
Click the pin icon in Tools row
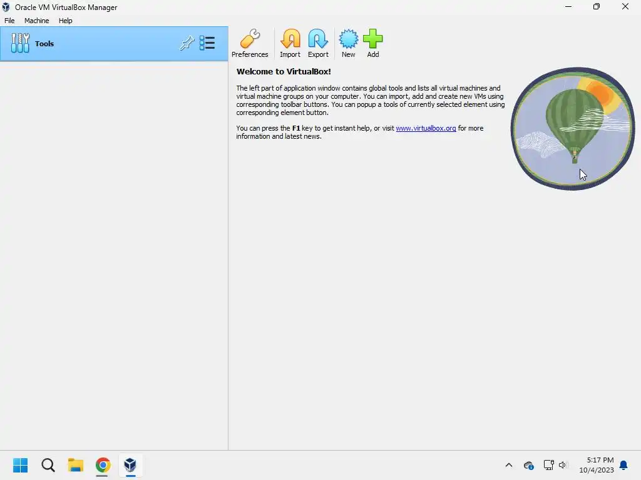tap(187, 43)
